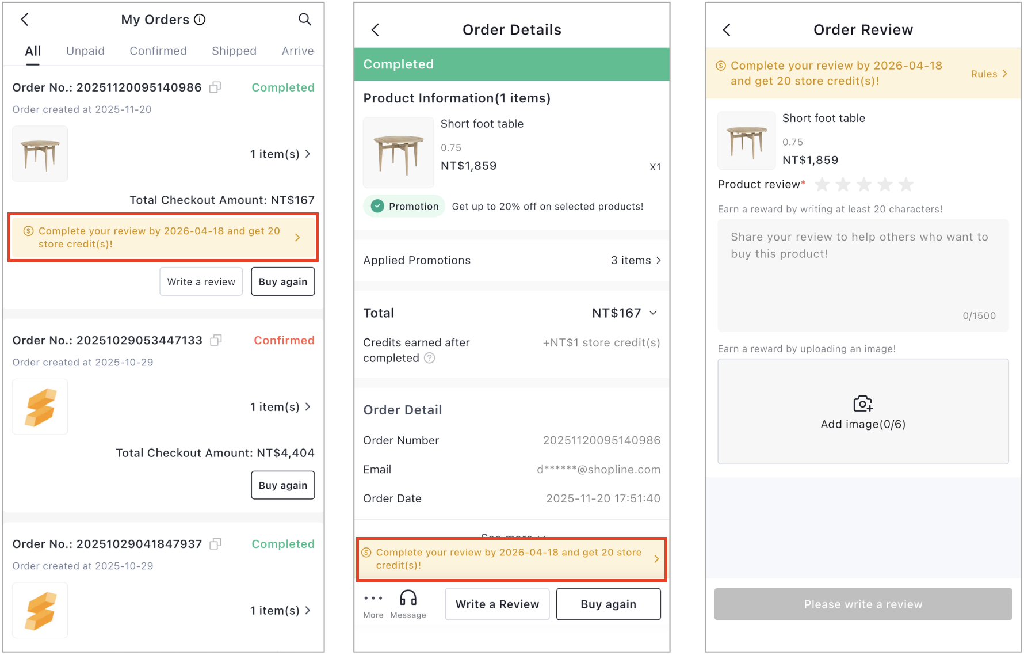Switch to Shipped orders tab
1024x655 pixels.
[x=234, y=51]
